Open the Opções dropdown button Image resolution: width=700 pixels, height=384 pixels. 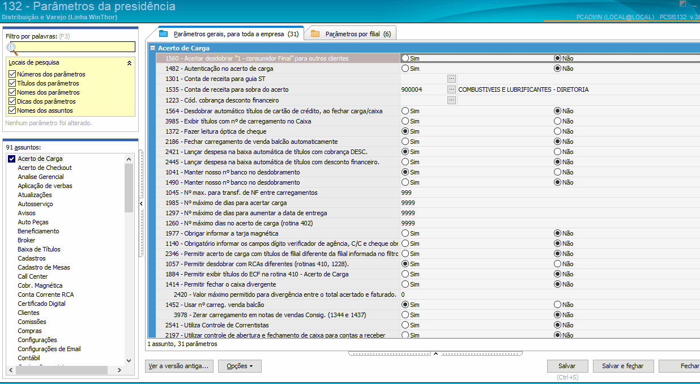point(240,366)
